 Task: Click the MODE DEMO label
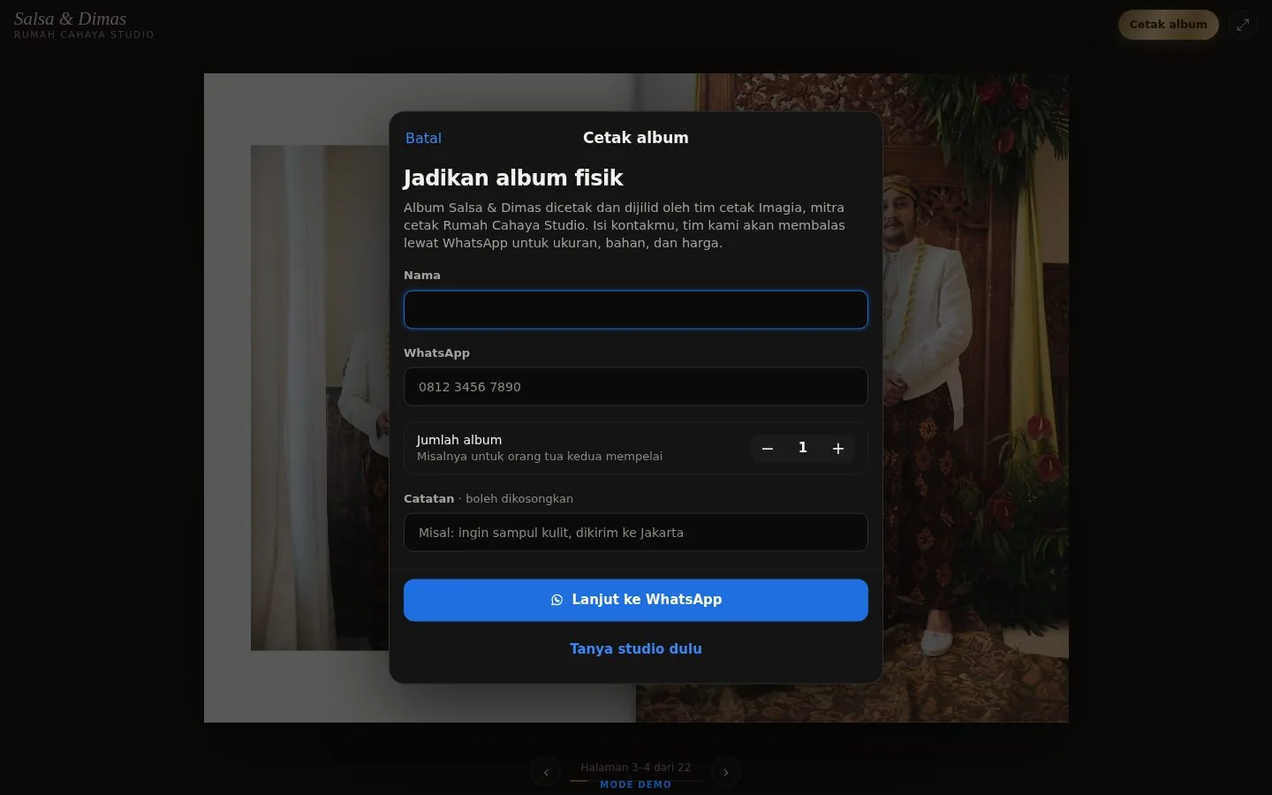point(636,784)
